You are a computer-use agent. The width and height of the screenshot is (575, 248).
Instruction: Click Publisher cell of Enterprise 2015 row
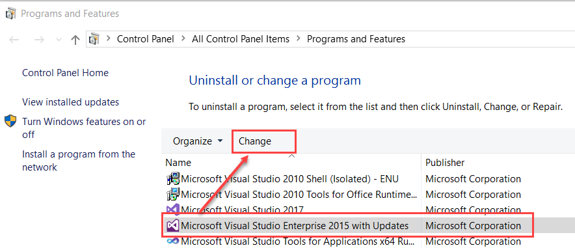pos(473,226)
